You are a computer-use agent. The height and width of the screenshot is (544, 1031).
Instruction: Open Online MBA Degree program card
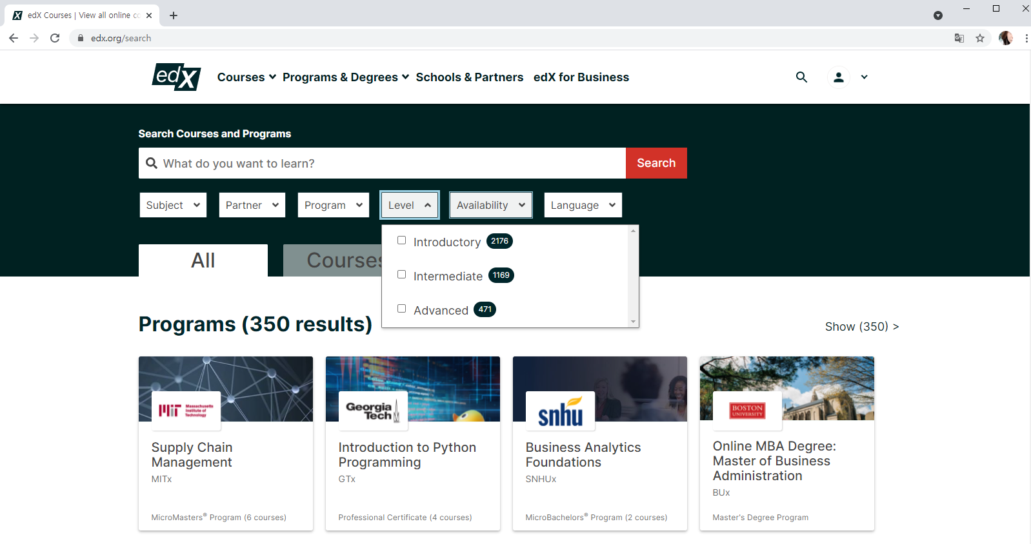click(x=787, y=443)
